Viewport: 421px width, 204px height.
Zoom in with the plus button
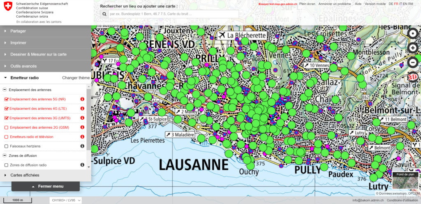[412, 48]
